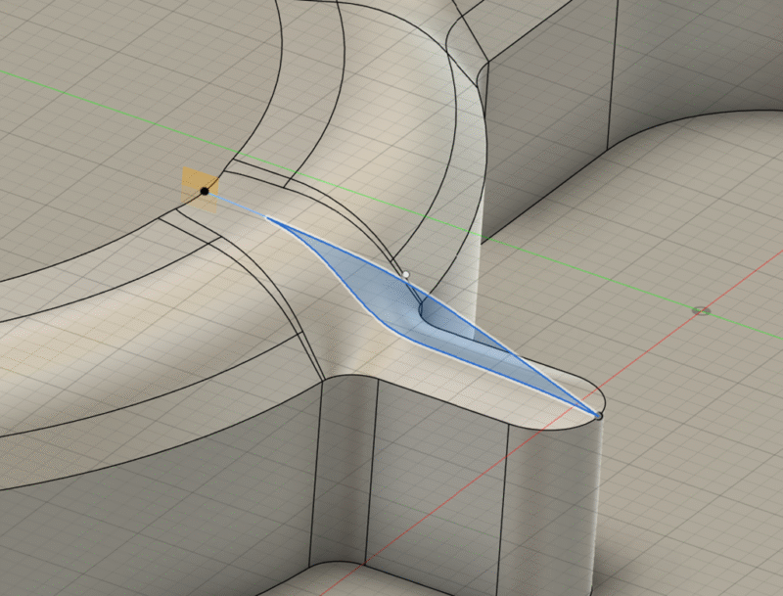Select the light blue line segment near black point
The width and height of the screenshot is (783, 596).
[x=235, y=205]
